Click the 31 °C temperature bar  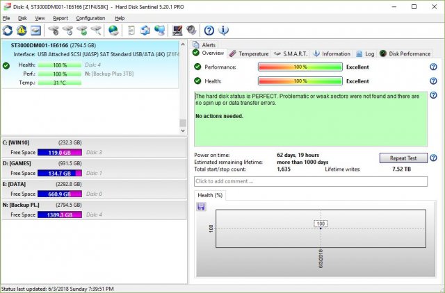coord(60,83)
